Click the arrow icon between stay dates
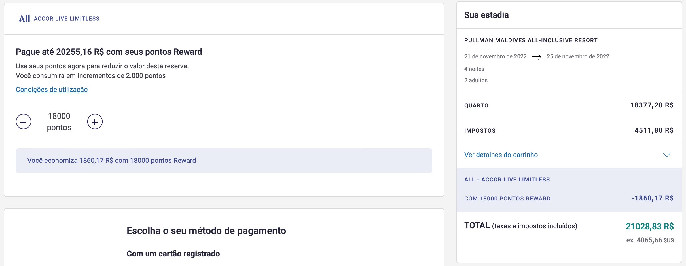 point(536,57)
